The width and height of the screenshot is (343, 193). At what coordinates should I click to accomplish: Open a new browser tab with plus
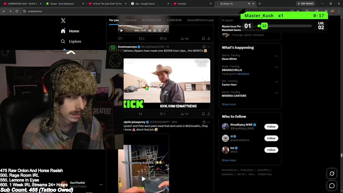(x=260, y=4)
